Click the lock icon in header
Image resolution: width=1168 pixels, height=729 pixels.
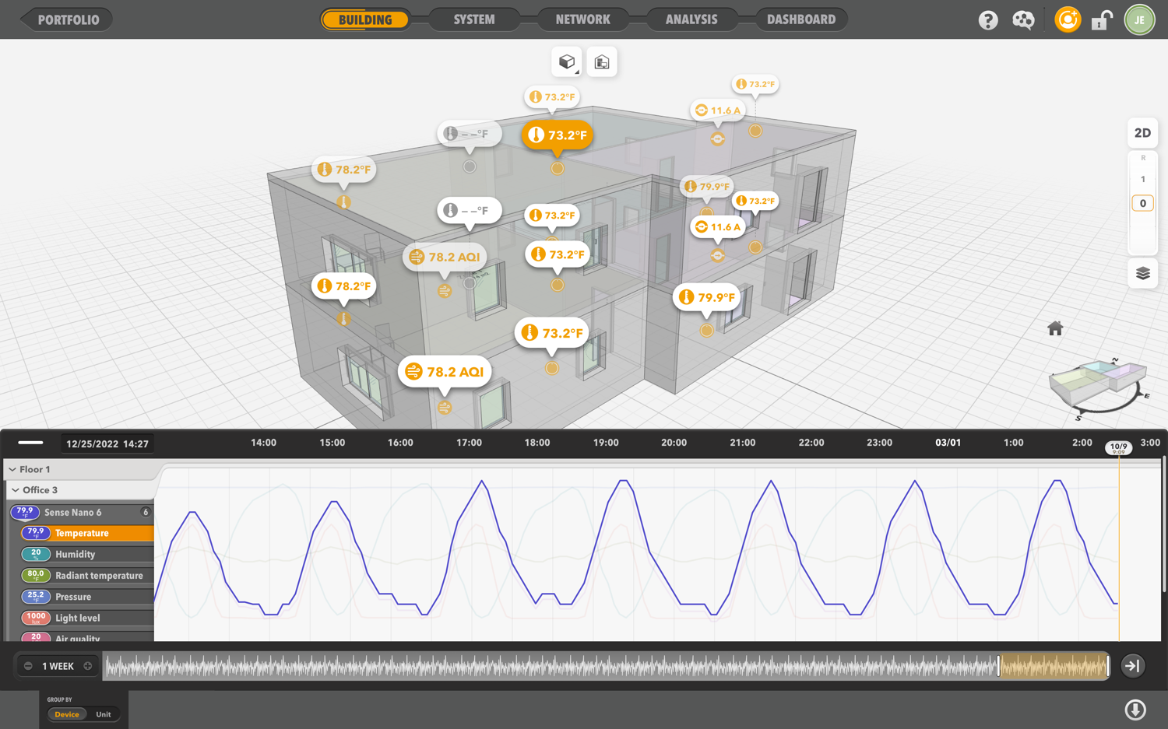[1101, 20]
